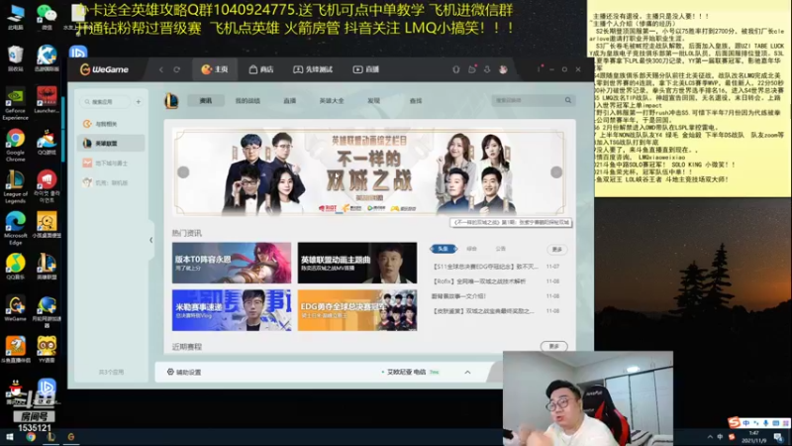Click the League of Legends logo icon

pos(171,101)
